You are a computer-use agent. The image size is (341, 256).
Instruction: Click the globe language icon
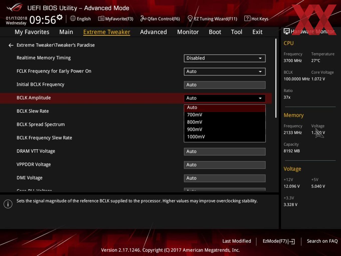coord(73,18)
